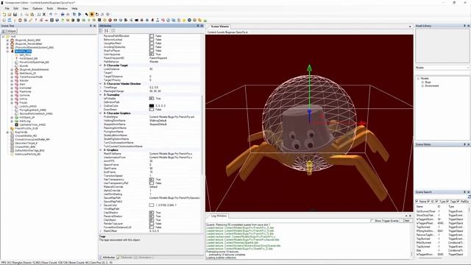This screenshot has width=471, height=265.
Task: Switch to the Scene Viewer tab
Action: [x=219, y=26]
